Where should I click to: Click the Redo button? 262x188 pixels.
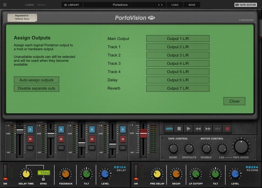(x=42, y=5)
